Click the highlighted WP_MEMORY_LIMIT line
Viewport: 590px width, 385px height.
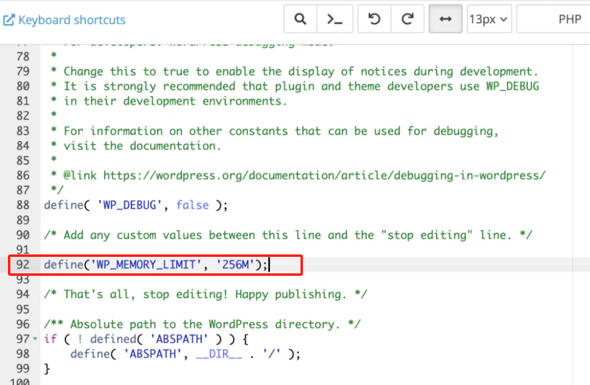[x=156, y=265]
